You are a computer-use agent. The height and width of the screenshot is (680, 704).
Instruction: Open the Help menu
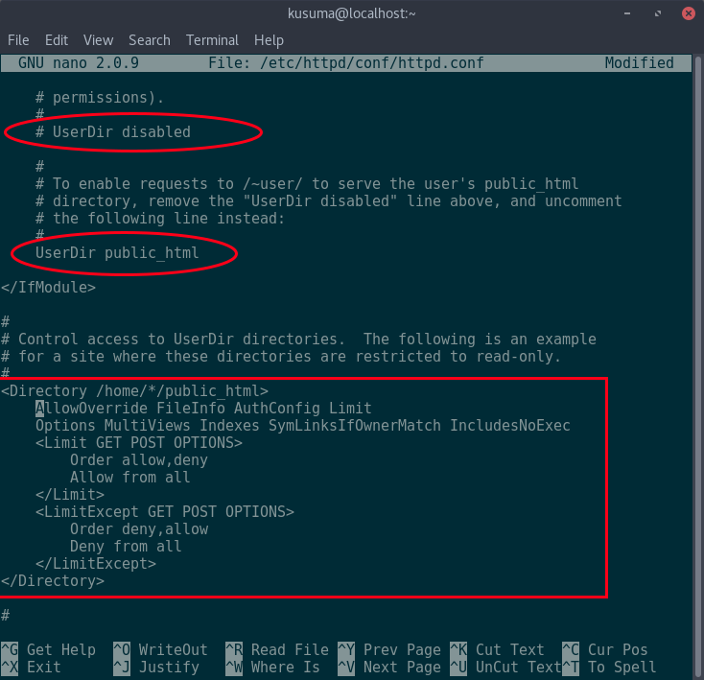269,40
